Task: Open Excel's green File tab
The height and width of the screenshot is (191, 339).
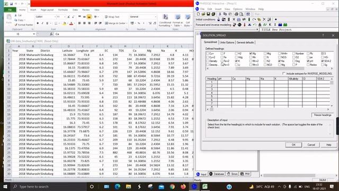Action: [x=10, y=10]
